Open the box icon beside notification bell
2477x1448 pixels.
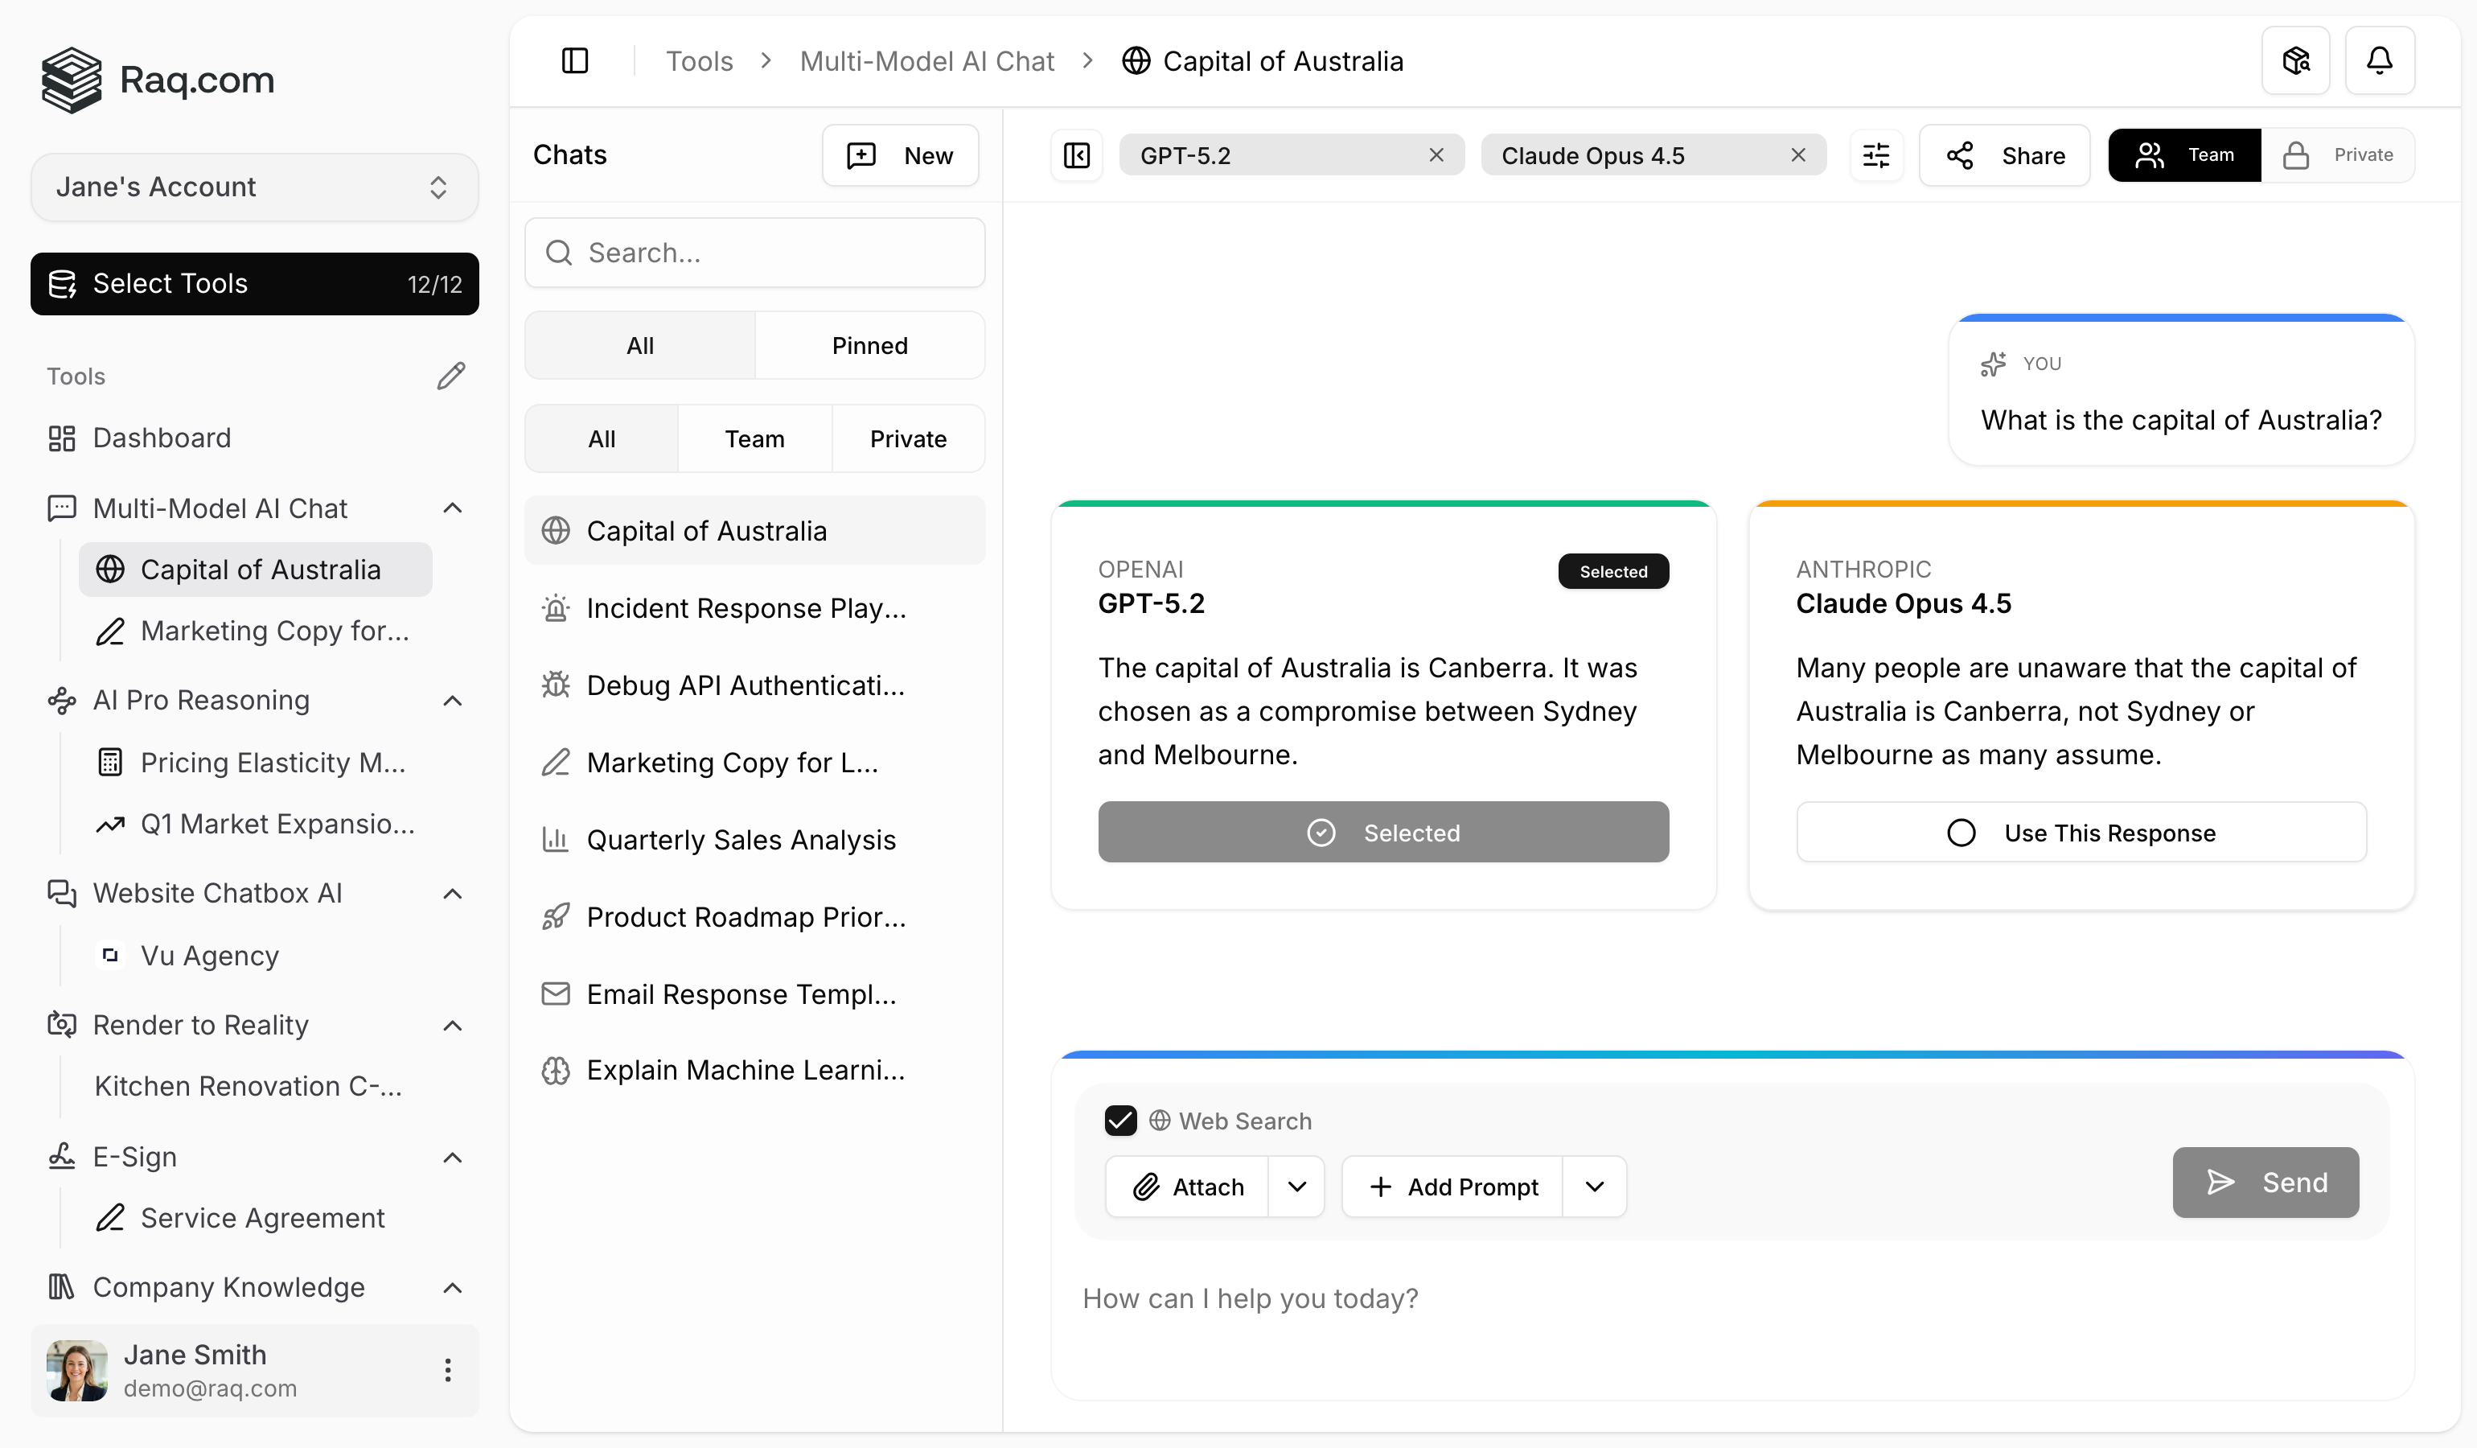click(x=2295, y=61)
